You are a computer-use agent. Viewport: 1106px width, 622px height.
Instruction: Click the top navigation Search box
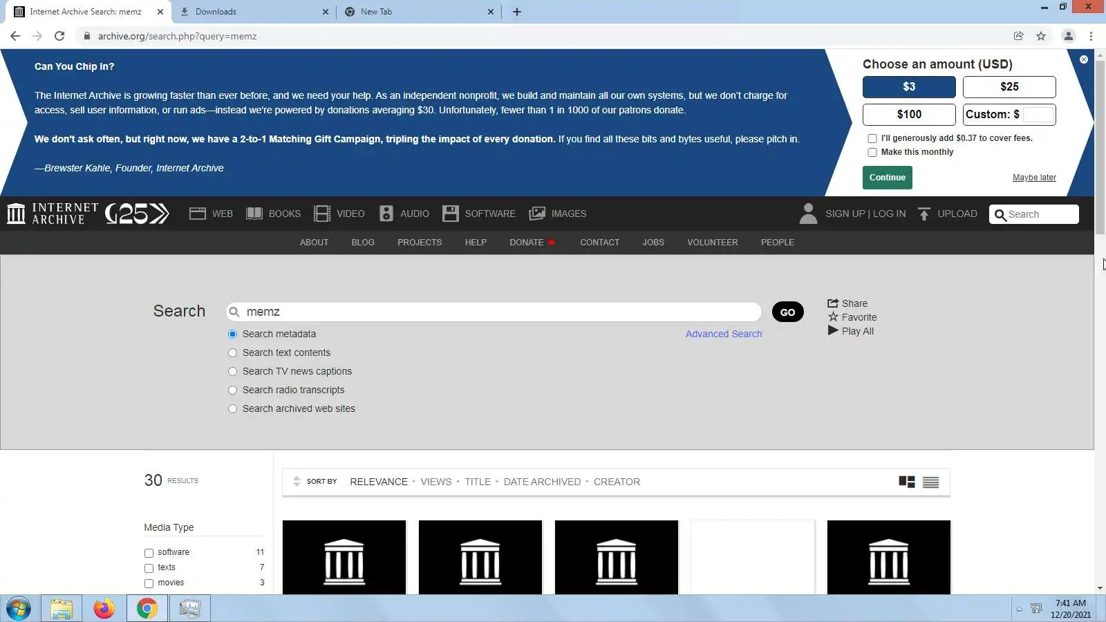[1034, 214]
